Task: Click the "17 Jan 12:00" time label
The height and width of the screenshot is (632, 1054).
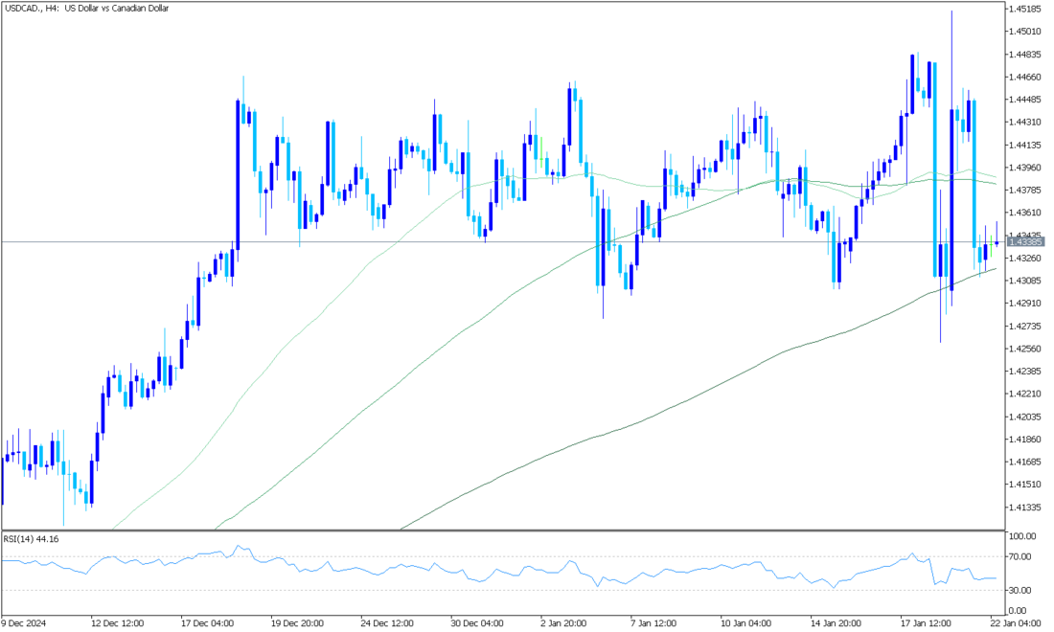Action: 928,623
